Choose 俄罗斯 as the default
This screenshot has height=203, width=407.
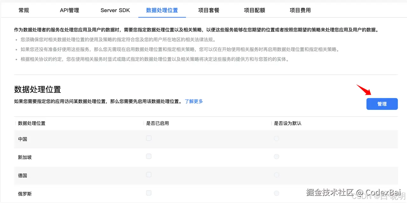(x=276, y=192)
